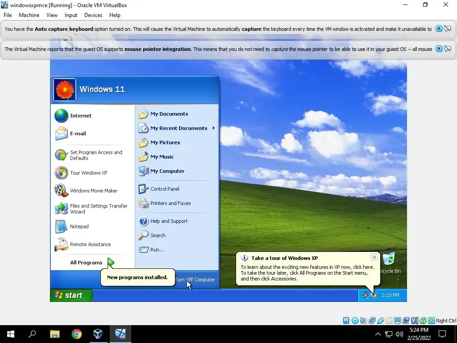Viewport: 457px width, 343px height.
Task: Open the VirtualBox Devices menu
Action: click(93, 15)
